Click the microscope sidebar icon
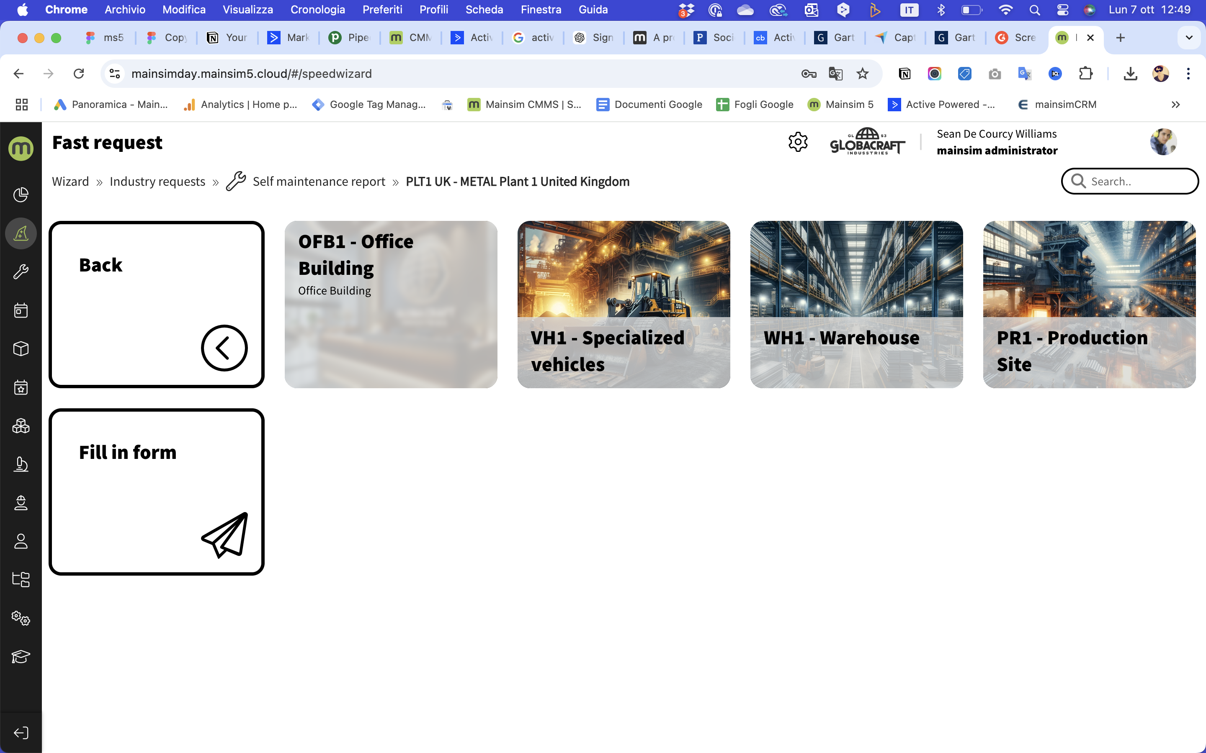 tap(21, 465)
